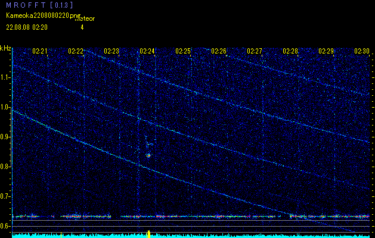Click the 1.1 kHz axis label
The height and width of the screenshot is (238, 375).
coord(5,77)
